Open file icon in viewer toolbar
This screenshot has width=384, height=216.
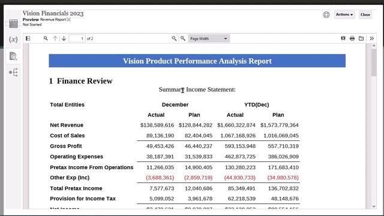(361, 38)
